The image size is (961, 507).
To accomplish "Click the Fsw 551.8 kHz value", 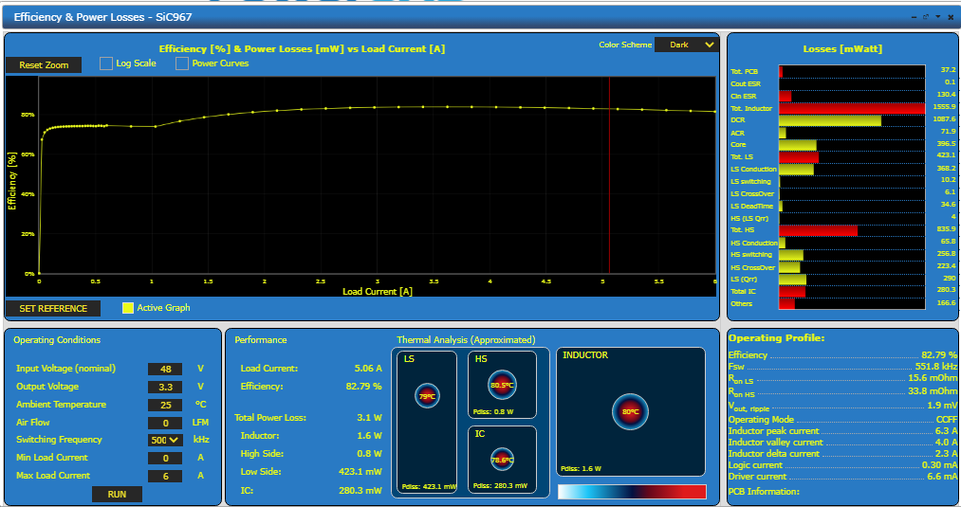I will coord(936,366).
